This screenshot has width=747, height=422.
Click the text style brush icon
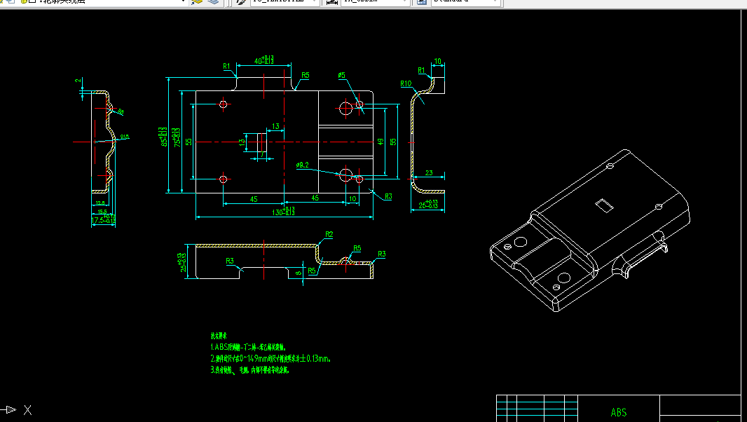point(242,2)
